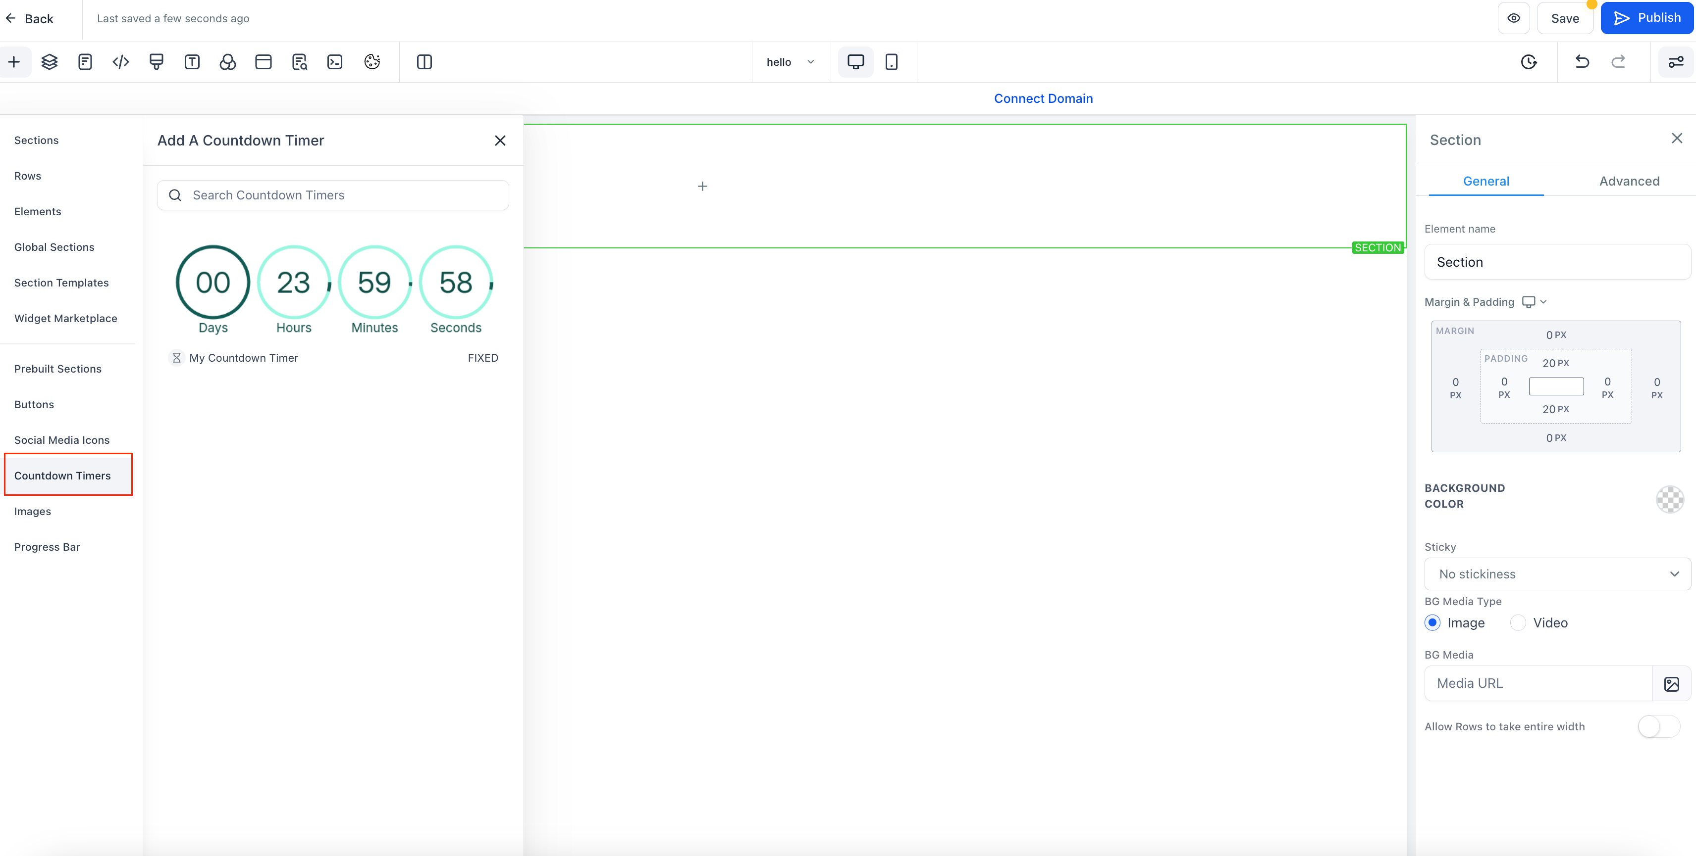Open settings sliders icon
Screen dimensions: 1696x856
[1676, 62]
